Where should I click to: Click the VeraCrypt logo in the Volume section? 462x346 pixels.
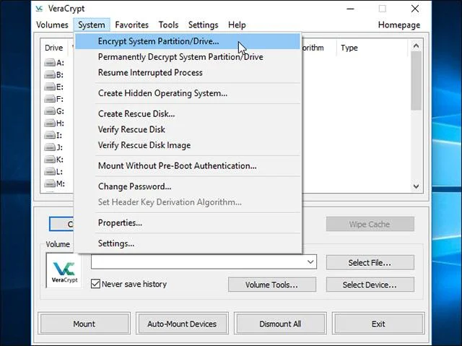(64, 271)
